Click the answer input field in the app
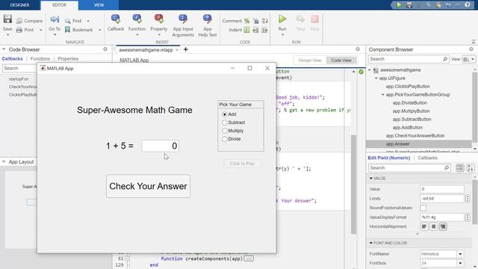The image size is (478, 269). [160, 146]
